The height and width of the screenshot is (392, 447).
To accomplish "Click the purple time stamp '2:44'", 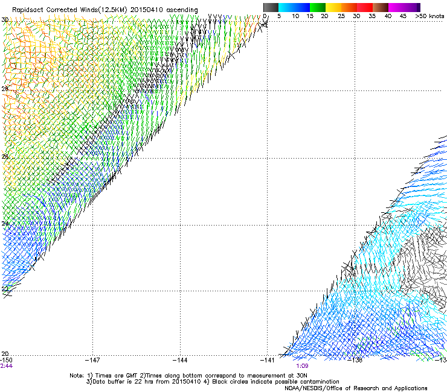I will click(x=6, y=366).
